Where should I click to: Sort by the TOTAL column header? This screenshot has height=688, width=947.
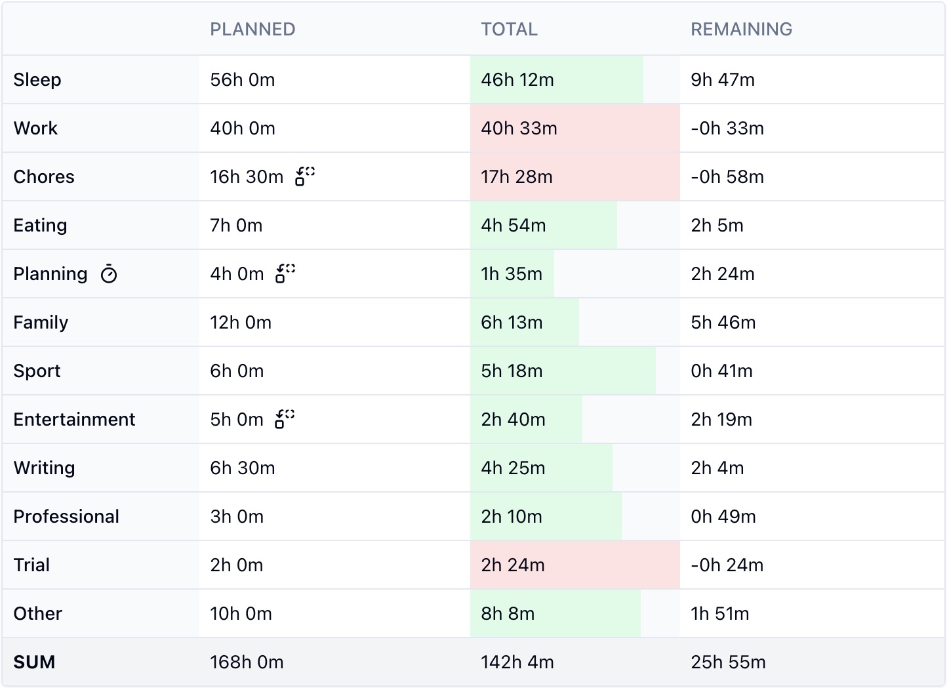(510, 29)
